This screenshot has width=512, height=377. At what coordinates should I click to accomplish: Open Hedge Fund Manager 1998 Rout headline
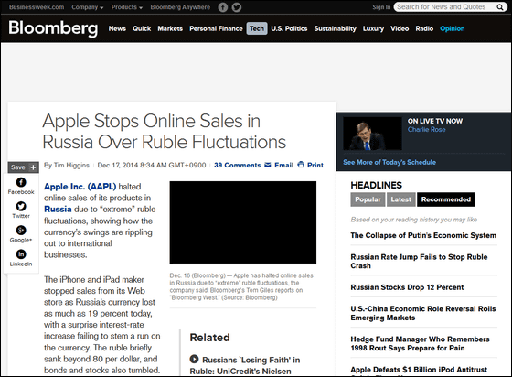(420, 344)
